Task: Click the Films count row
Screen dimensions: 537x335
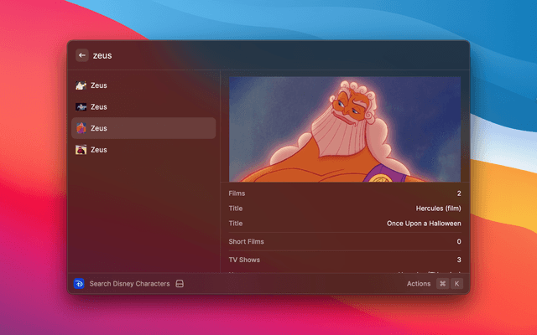Action: (344, 193)
